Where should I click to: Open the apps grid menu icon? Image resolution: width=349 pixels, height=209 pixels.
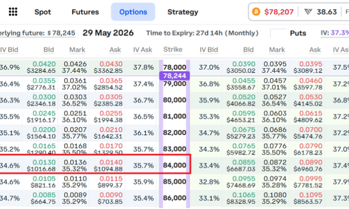coord(13,12)
